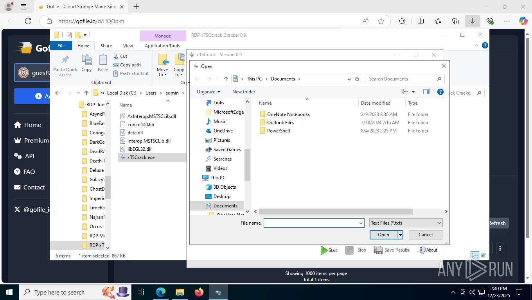
Task: Click search magnifier icon in Search Documents
Action: coord(439,79)
